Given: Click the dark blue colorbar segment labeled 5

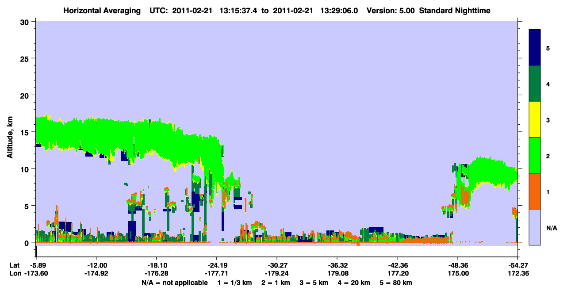Looking at the screenshot, I should click(x=535, y=48).
